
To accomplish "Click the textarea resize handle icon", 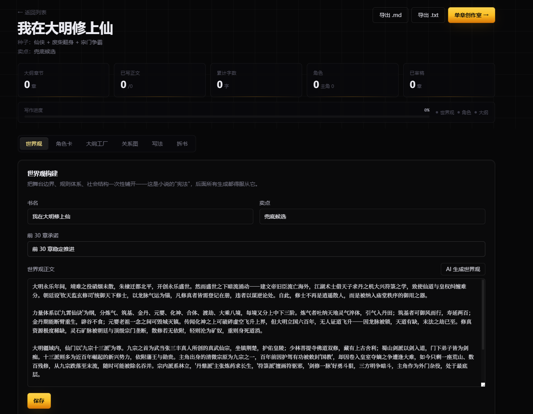I will (x=483, y=384).
